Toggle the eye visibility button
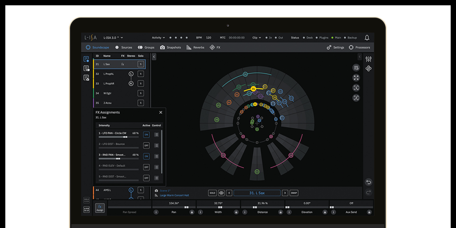This screenshot has height=228, width=456. pos(221,193)
